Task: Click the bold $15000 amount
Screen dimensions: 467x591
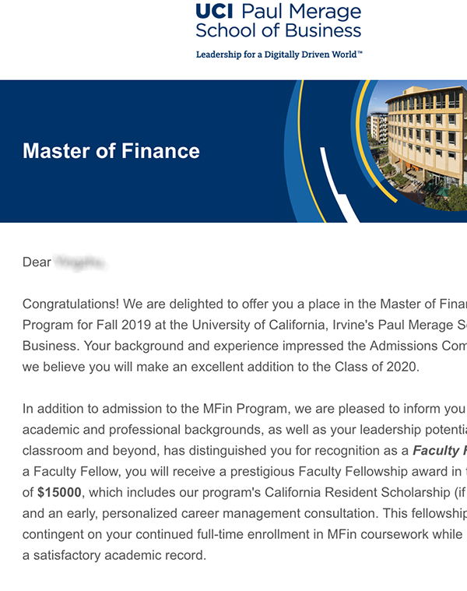Action: click(x=59, y=492)
